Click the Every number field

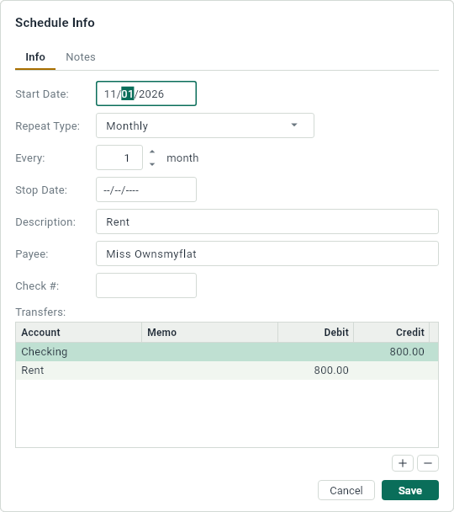pos(119,157)
